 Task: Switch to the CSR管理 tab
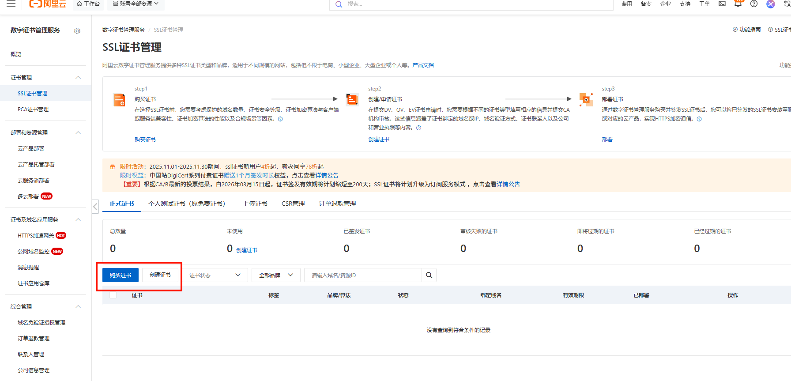293,204
